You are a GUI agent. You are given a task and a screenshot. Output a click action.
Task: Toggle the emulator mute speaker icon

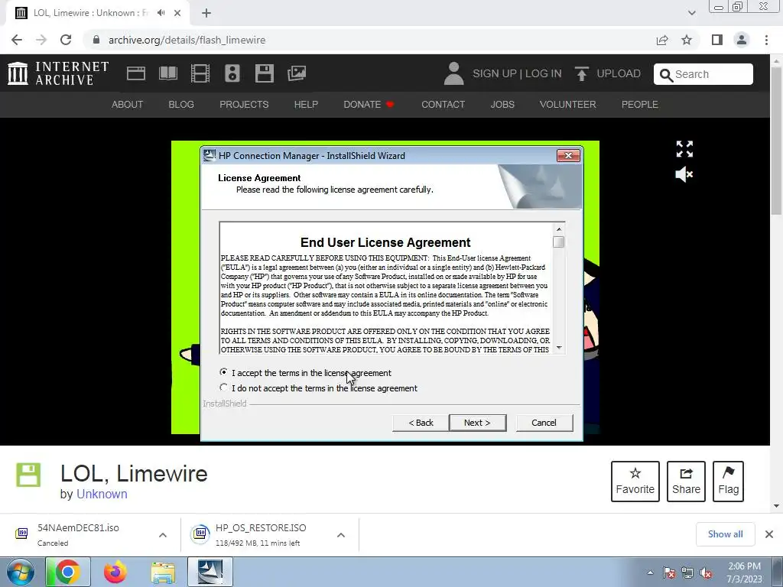684,174
